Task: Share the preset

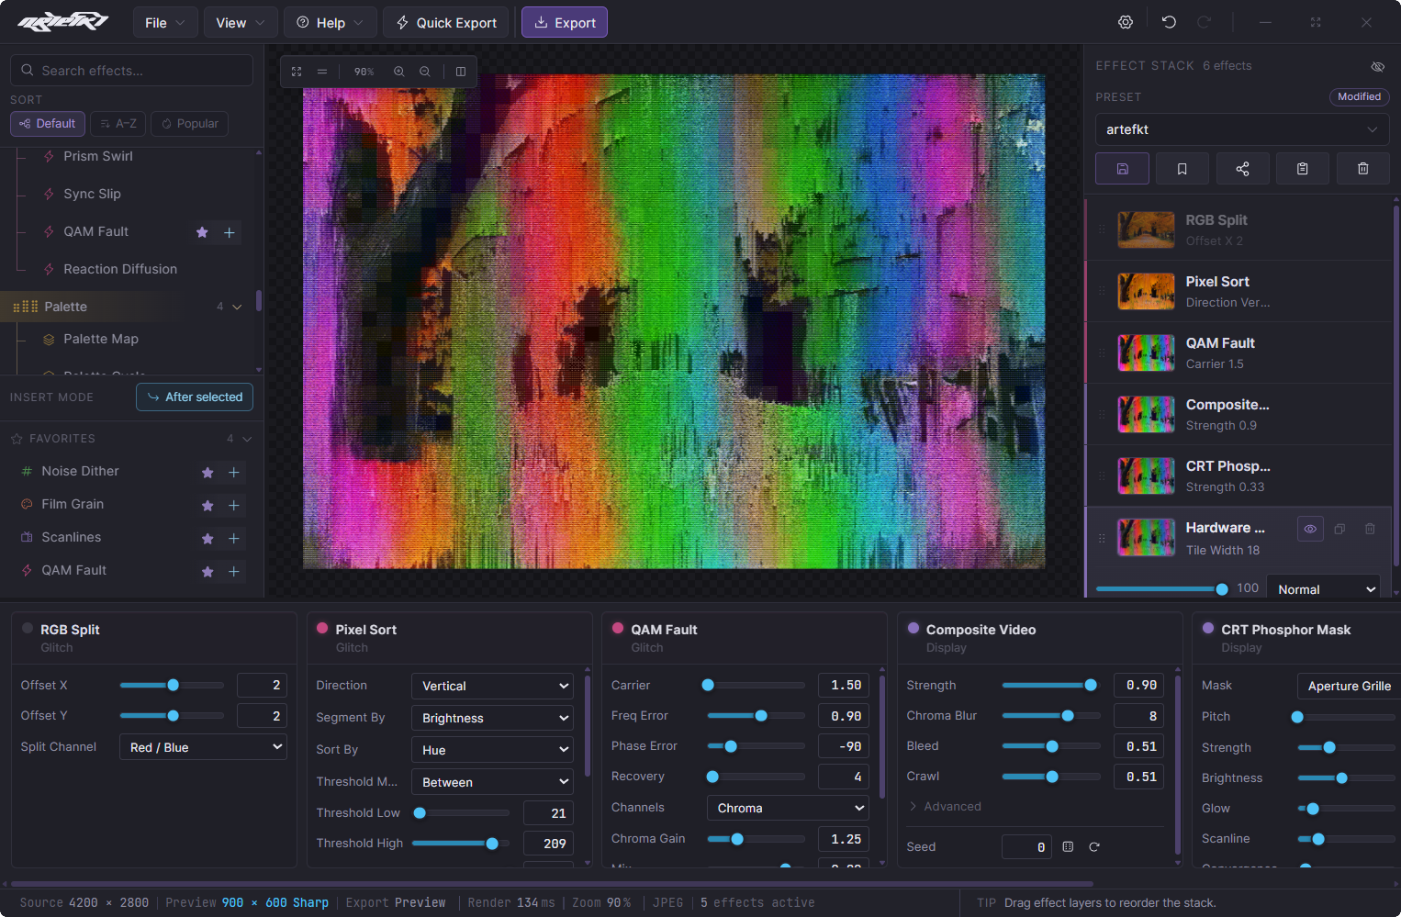Action: [1242, 169]
